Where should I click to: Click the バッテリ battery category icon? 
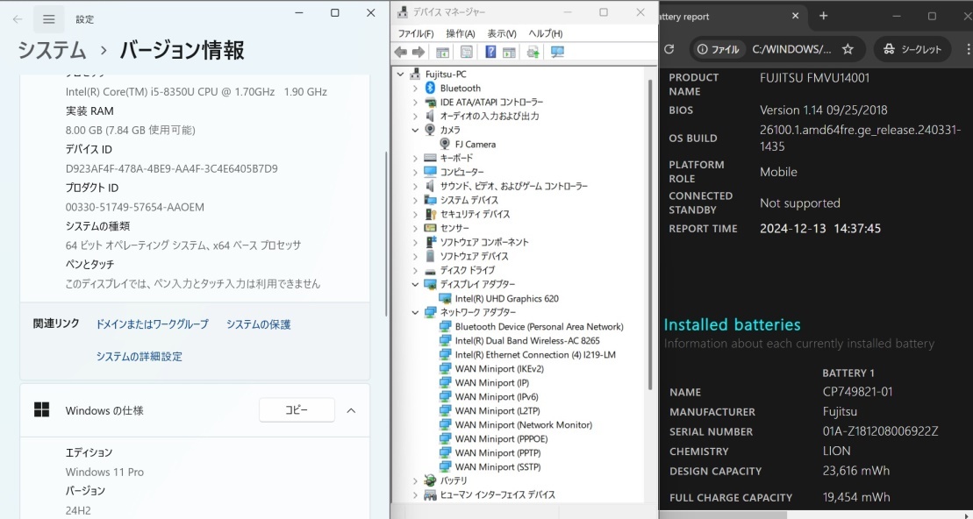(430, 480)
